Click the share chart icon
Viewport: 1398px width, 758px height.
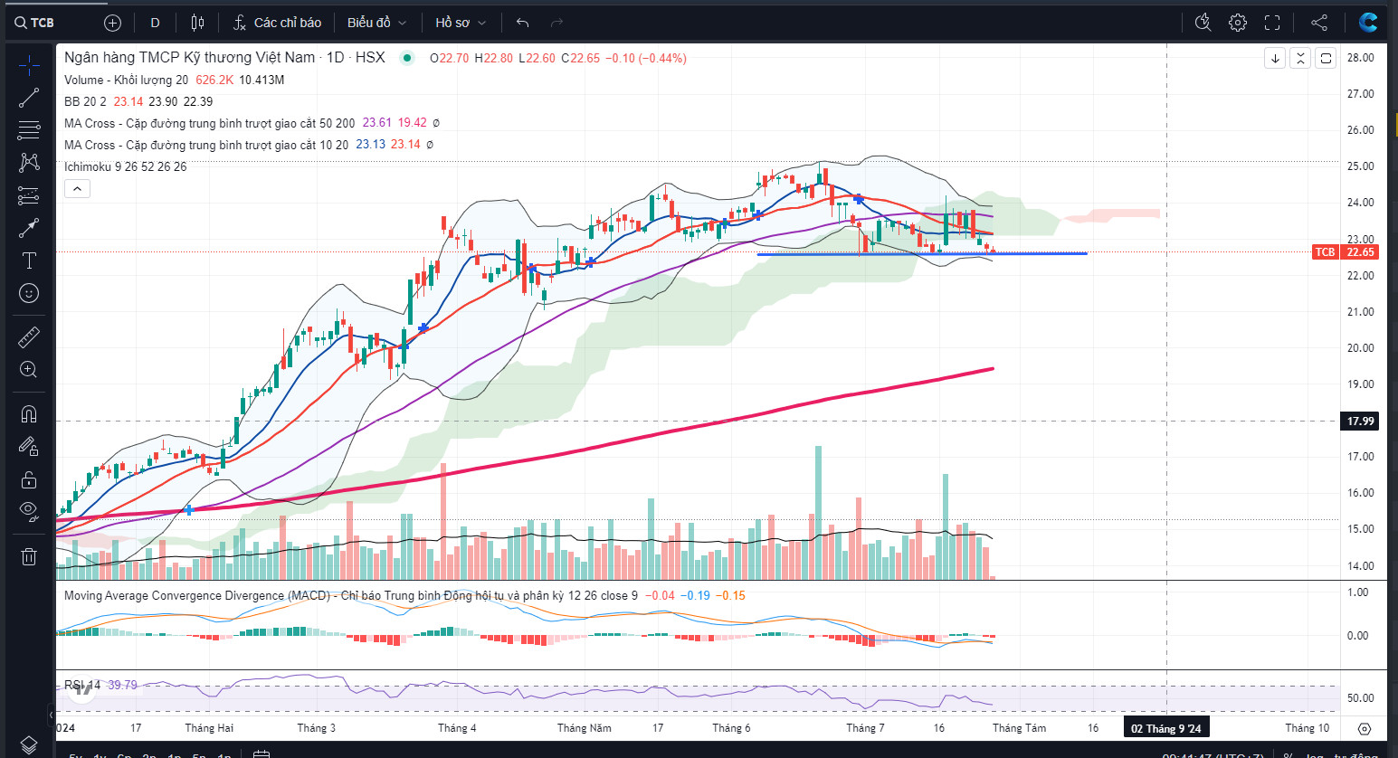(x=1319, y=23)
